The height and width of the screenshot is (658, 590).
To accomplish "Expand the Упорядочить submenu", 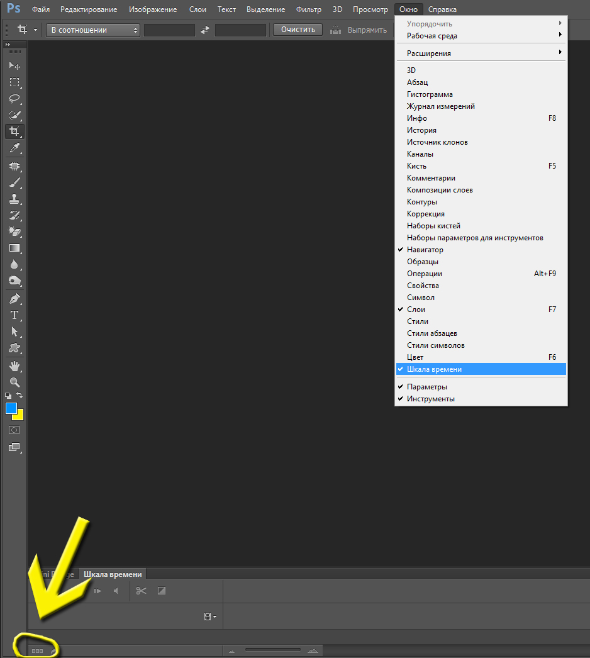I will 481,23.
